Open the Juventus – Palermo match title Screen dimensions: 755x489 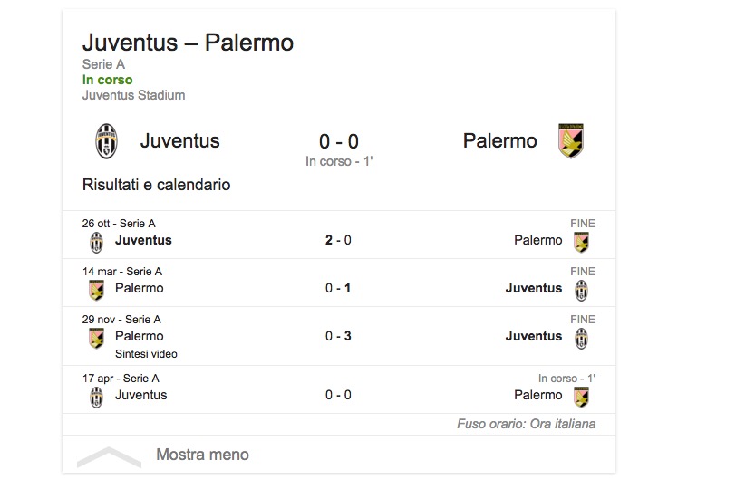pyautogui.click(x=188, y=43)
